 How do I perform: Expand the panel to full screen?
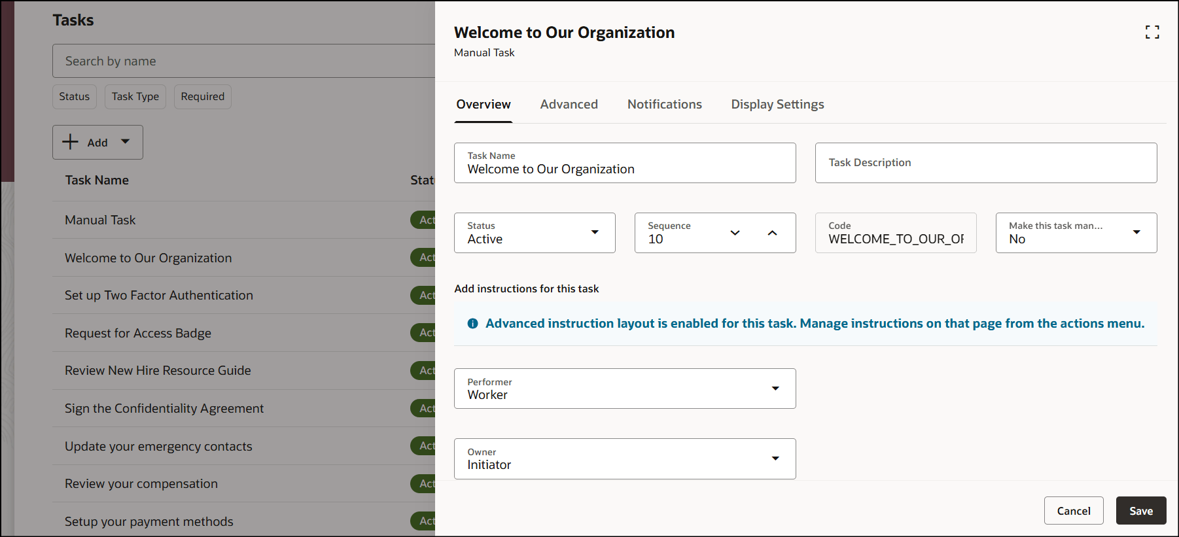1152,32
